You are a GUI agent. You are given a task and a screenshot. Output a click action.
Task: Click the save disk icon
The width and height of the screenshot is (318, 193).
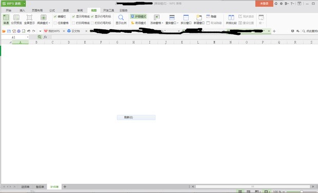9,31
